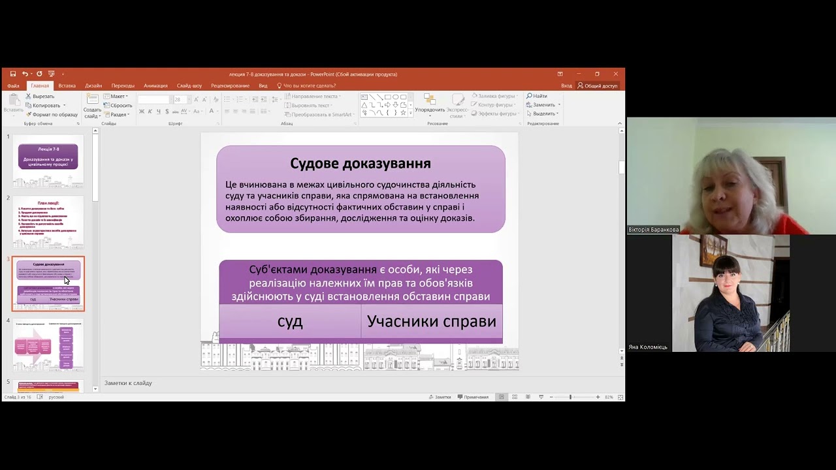Image resolution: width=836 pixels, height=470 pixels.
Task: Toggle center text alignment
Action: pos(236,112)
